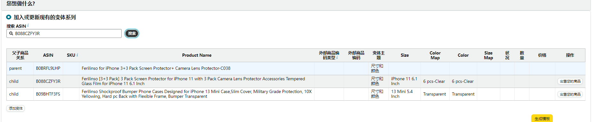Click the 生成模板 yellow button

pyautogui.click(x=542, y=118)
